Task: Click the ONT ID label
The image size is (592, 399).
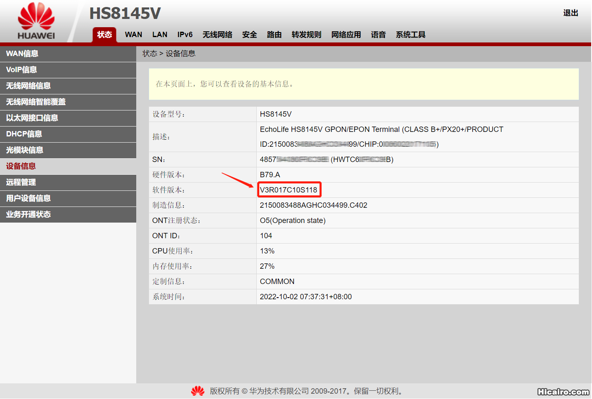Action: [166, 236]
